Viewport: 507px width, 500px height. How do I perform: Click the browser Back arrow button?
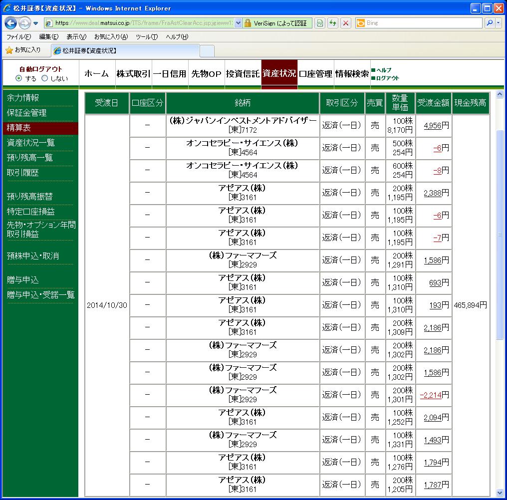click(x=11, y=23)
